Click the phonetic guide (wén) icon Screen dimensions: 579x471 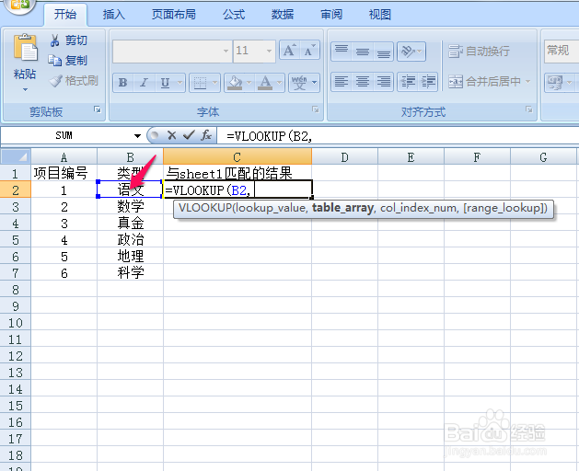(x=299, y=82)
